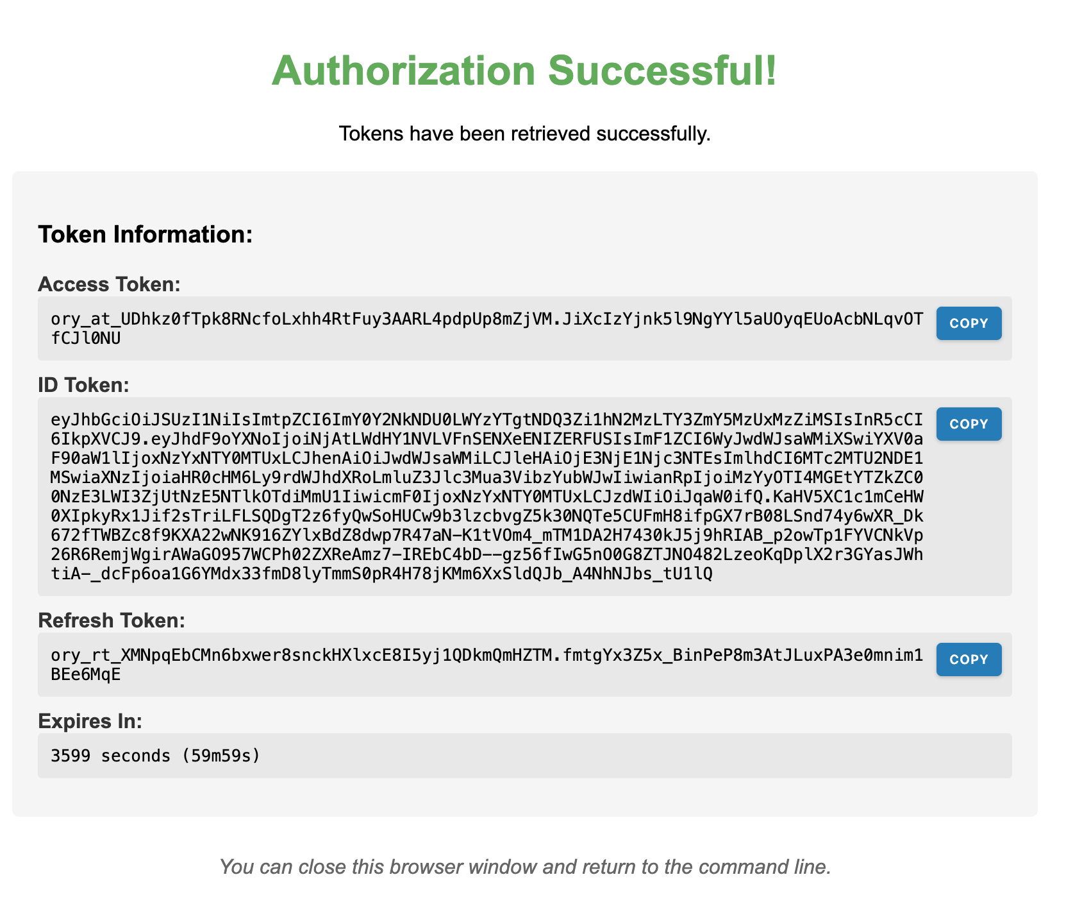
Task: Click the word 'Authorization' in the heading
Action: click(403, 71)
